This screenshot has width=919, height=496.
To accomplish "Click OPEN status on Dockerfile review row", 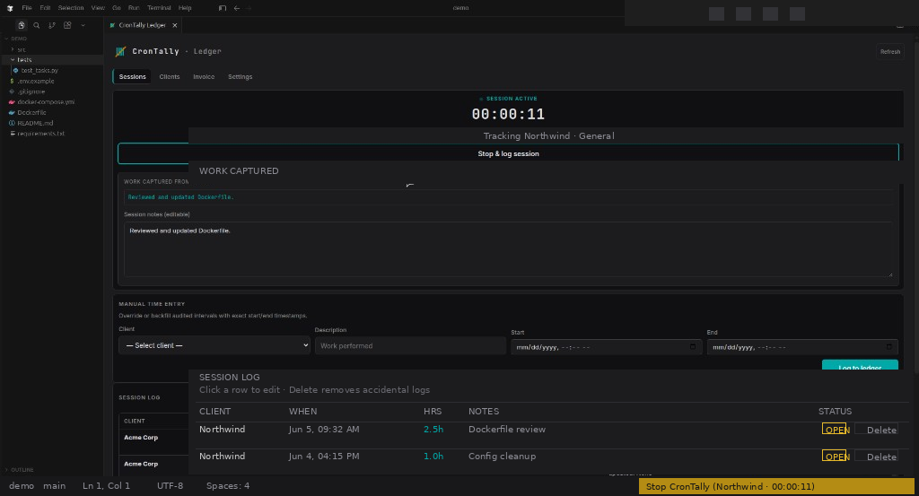I will tap(834, 430).
